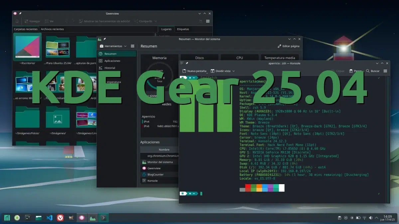Click the Gwenview home (start page) icon
The image size is (399, 224).
coord(17,21)
